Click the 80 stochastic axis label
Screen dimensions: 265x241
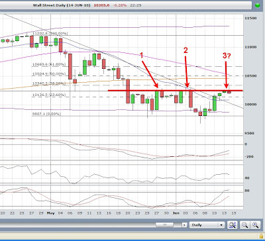(247, 191)
